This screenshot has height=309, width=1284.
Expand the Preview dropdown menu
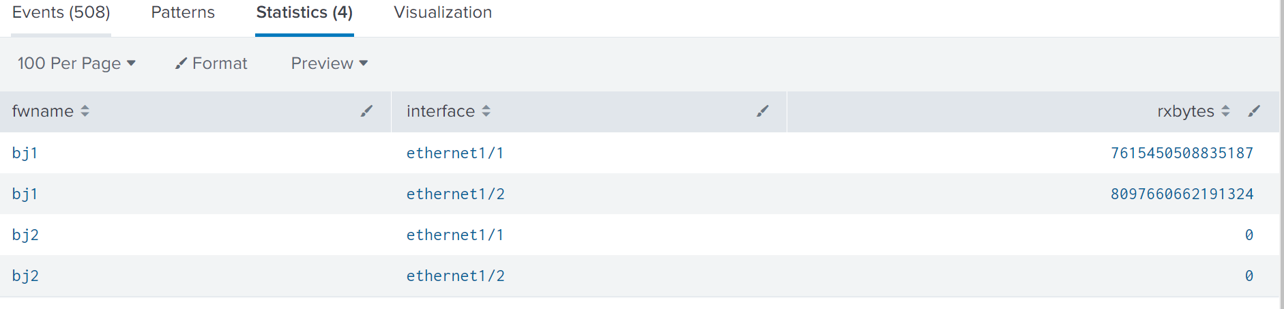(x=329, y=63)
